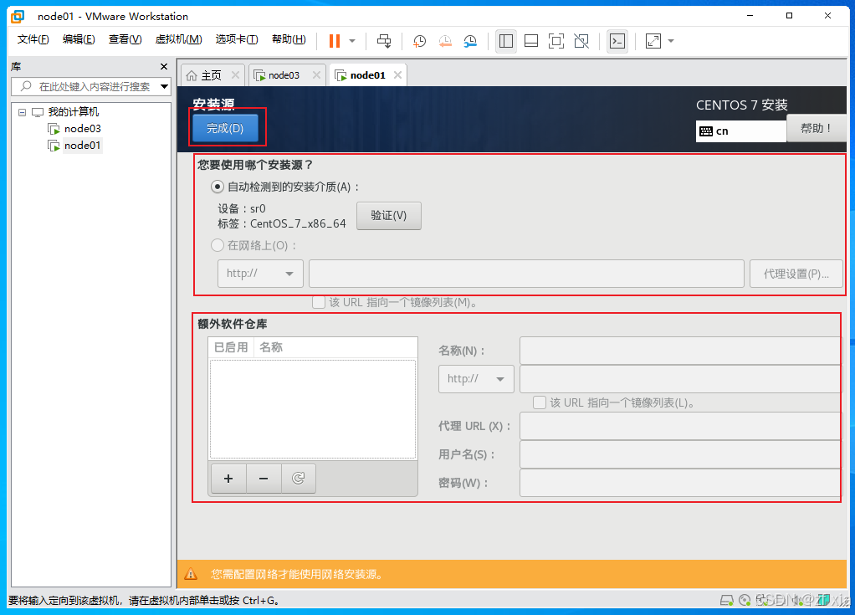Click the 验证(V) button

pos(389,215)
